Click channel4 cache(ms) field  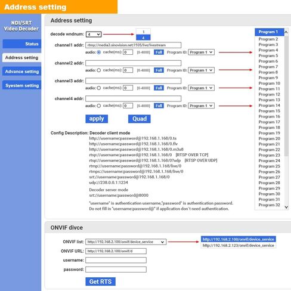click(128, 106)
